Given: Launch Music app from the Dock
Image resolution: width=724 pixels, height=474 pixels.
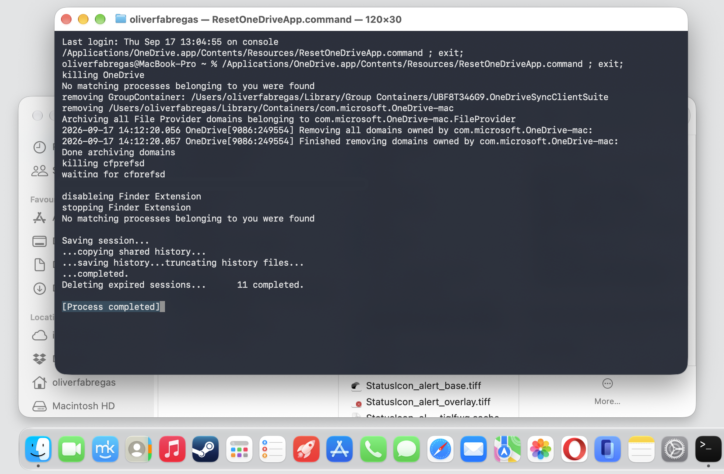Looking at the screenshot, I should click(x=172, y=449).
